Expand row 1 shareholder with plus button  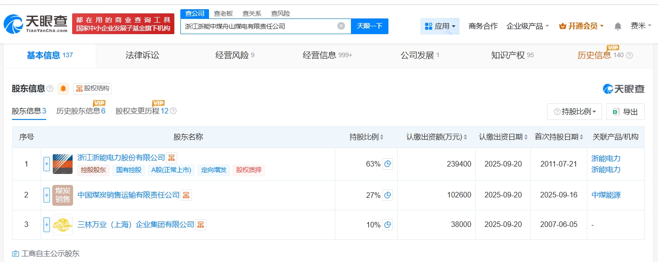[x=47, y=164]
